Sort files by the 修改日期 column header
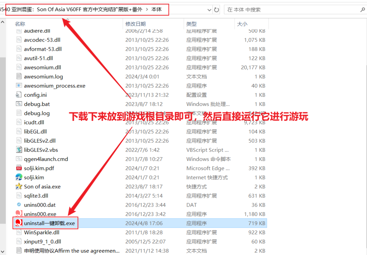This screenshot has height=255, width=367. [136, 24]
